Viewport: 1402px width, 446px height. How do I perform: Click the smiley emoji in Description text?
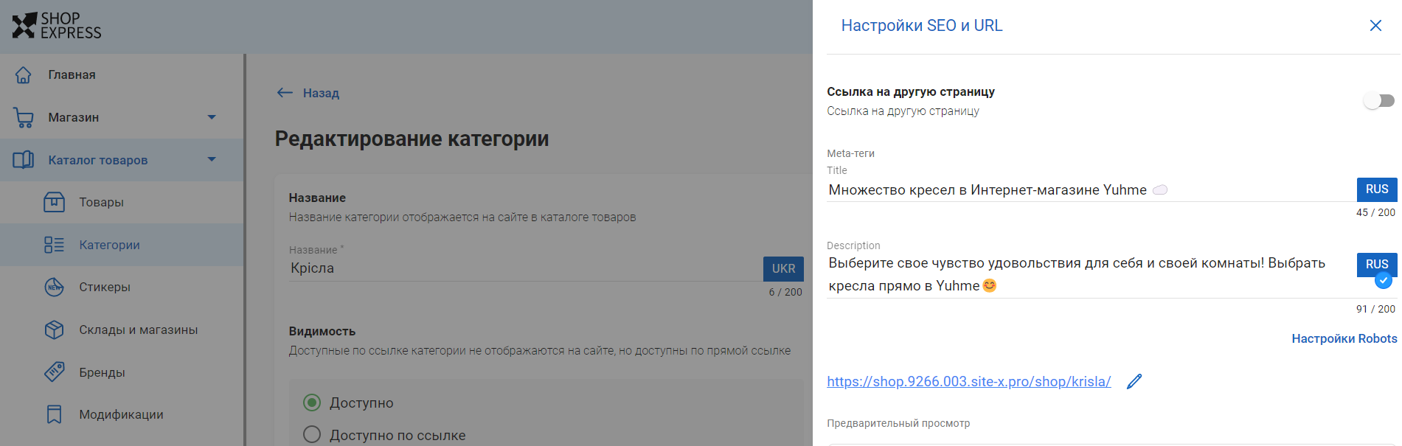click(990, 285)
